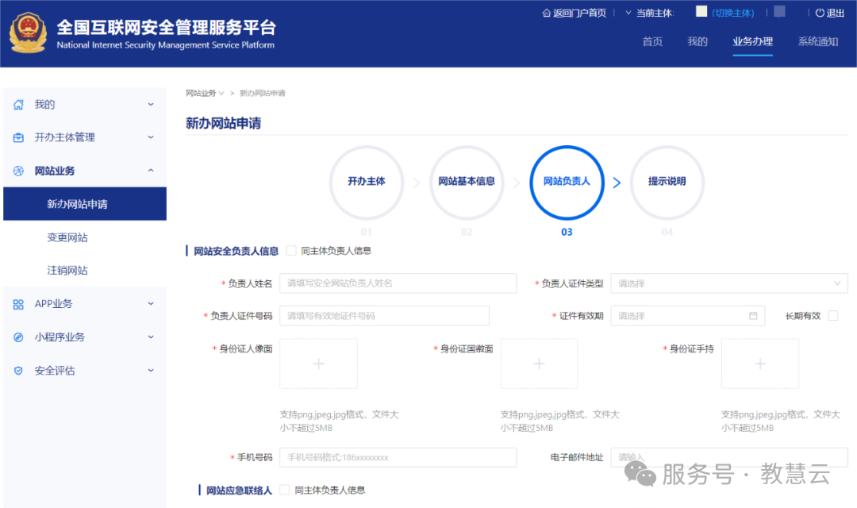
Task: Click calendar icon in 证件有效期 field
Action: [x=753, y=316]
